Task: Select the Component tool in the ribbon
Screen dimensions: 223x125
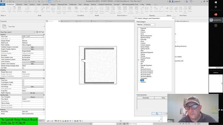Action: coord(27,9)
